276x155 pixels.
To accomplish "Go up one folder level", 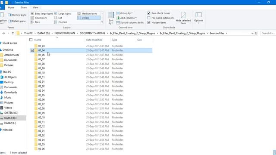I will click(x=13, y=33).
